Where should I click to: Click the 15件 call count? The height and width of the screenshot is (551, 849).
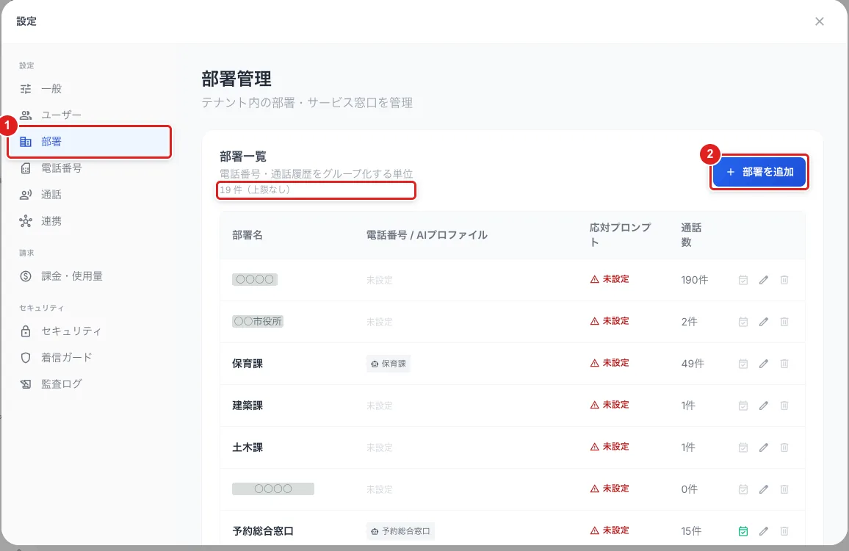click(691, 531)
